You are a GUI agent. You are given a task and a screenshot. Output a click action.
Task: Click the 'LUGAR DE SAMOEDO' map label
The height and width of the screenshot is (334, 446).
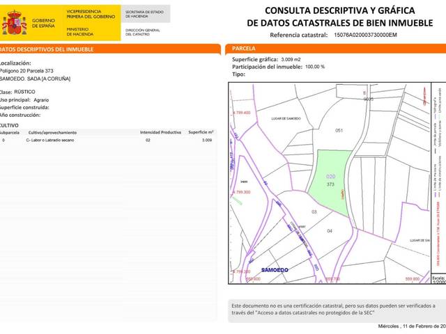[286, 118]
